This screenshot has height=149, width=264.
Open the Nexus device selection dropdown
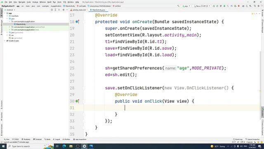(x=202, y=6)
